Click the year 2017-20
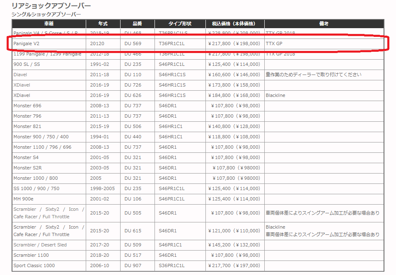This screenshot has height=275, width=396. 99,245
